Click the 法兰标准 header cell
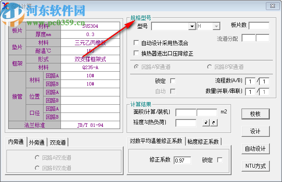This screenshot has width=282, height=182. click(x=34, y=125)
